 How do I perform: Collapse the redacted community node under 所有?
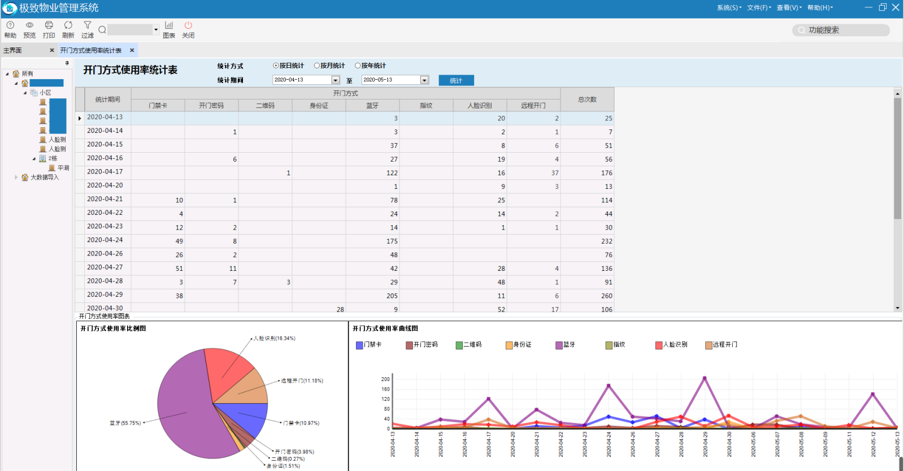click(16, 84)
